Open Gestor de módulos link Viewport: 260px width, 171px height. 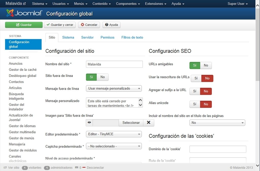coord(23,150)
